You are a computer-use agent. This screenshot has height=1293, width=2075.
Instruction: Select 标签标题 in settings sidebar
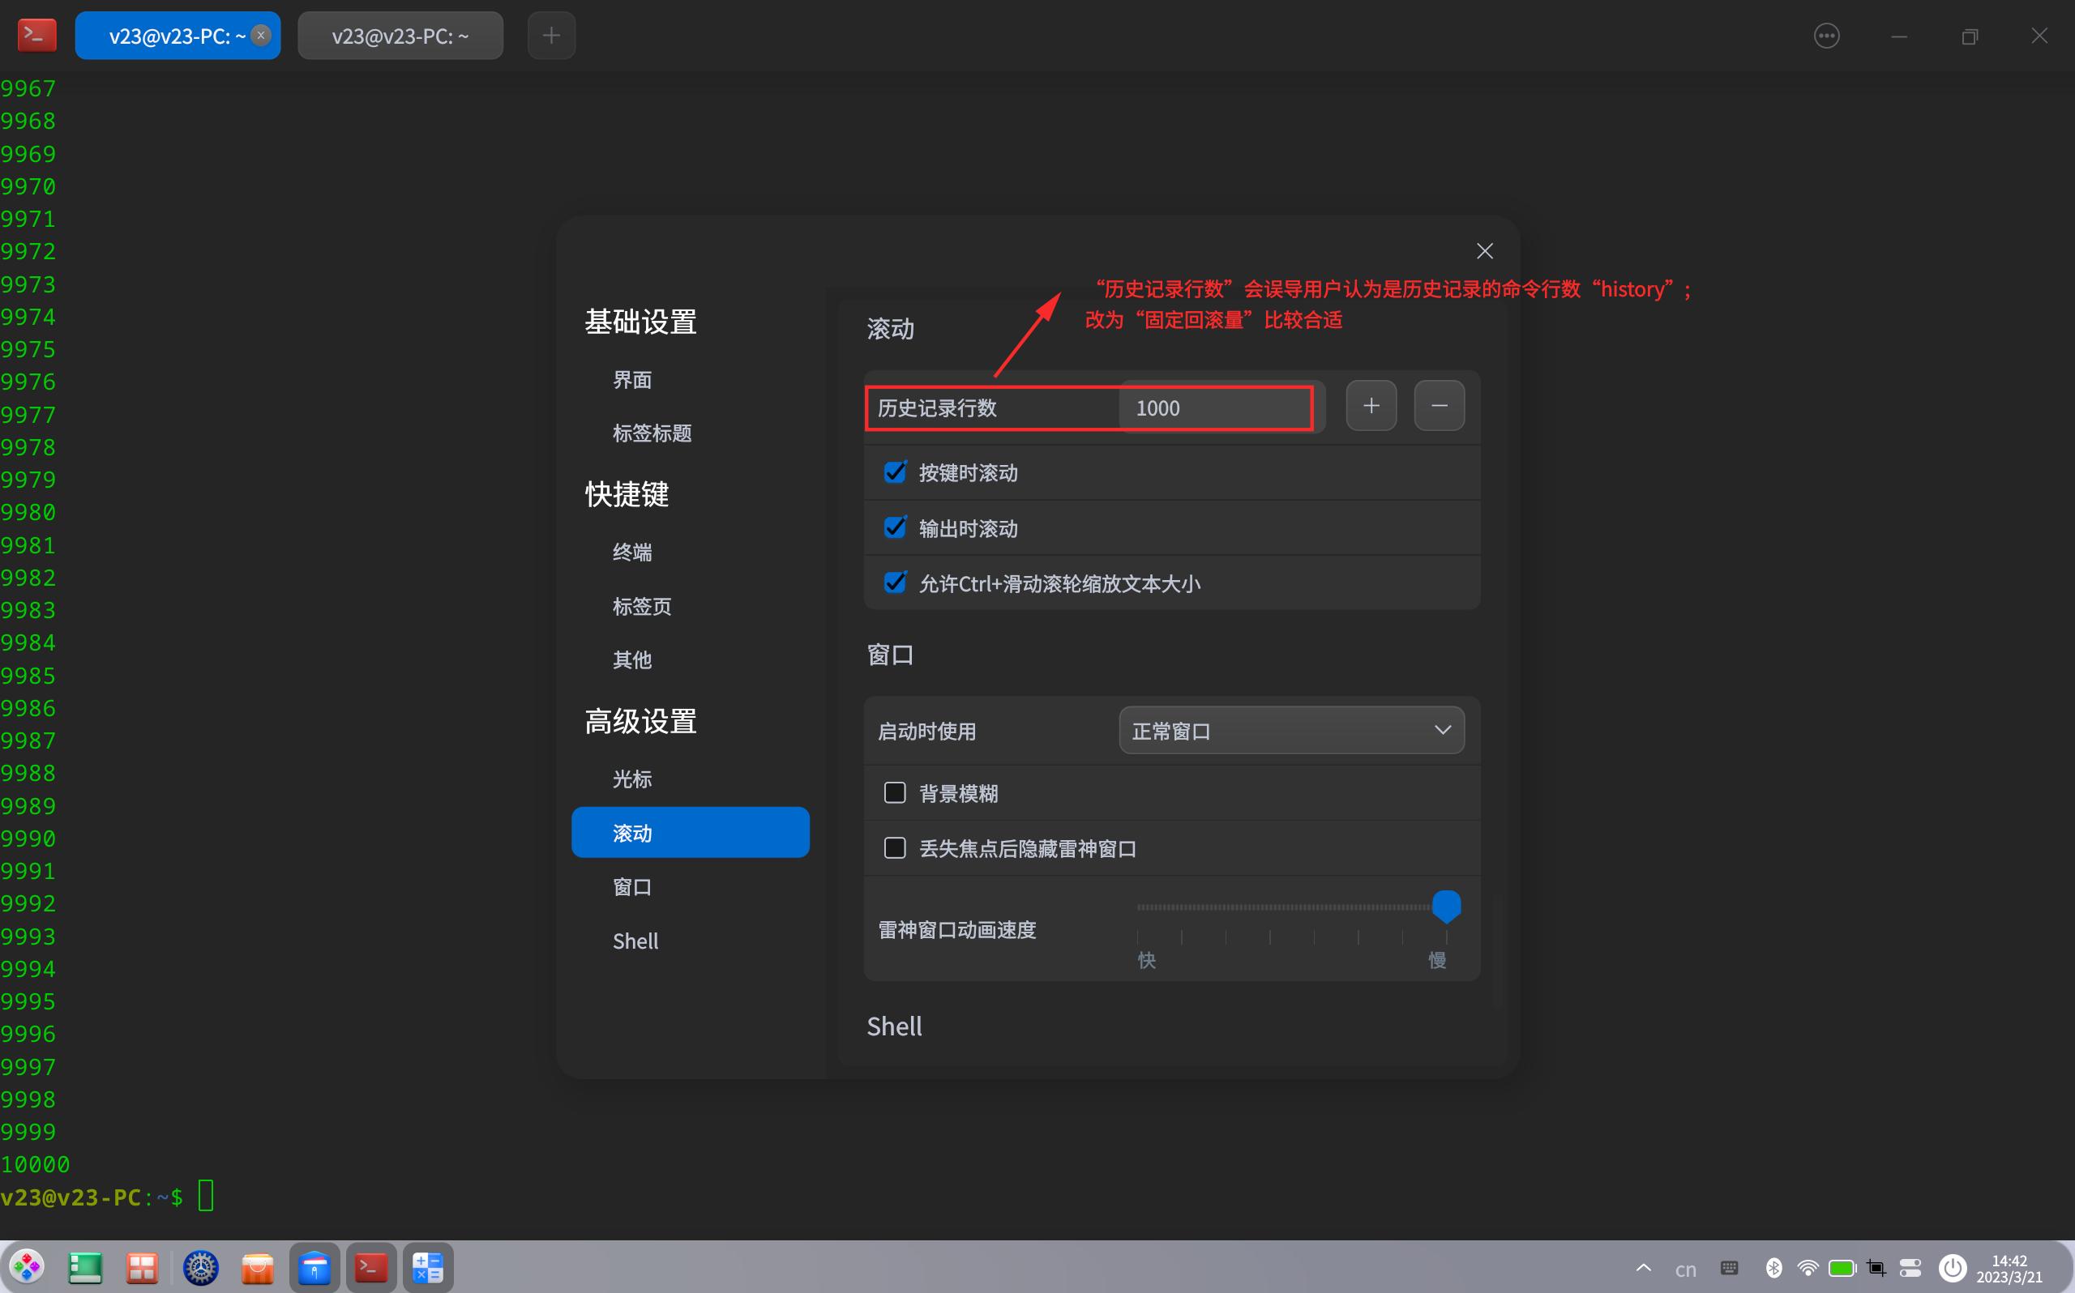click(x=652, y=433)
